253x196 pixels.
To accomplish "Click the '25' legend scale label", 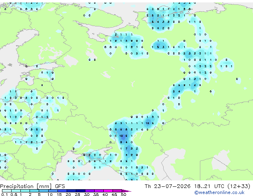I will pos(77,194).
